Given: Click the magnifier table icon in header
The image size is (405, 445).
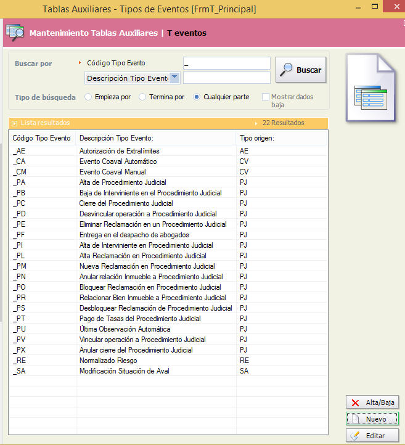Looking at the screenshot, I should point(15,32).
